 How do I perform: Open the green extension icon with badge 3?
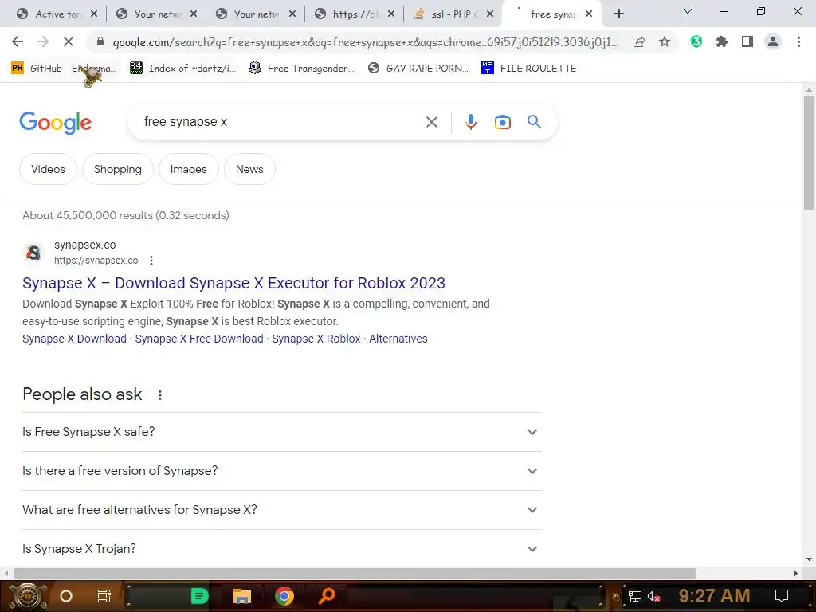click(x=696, y=41)
